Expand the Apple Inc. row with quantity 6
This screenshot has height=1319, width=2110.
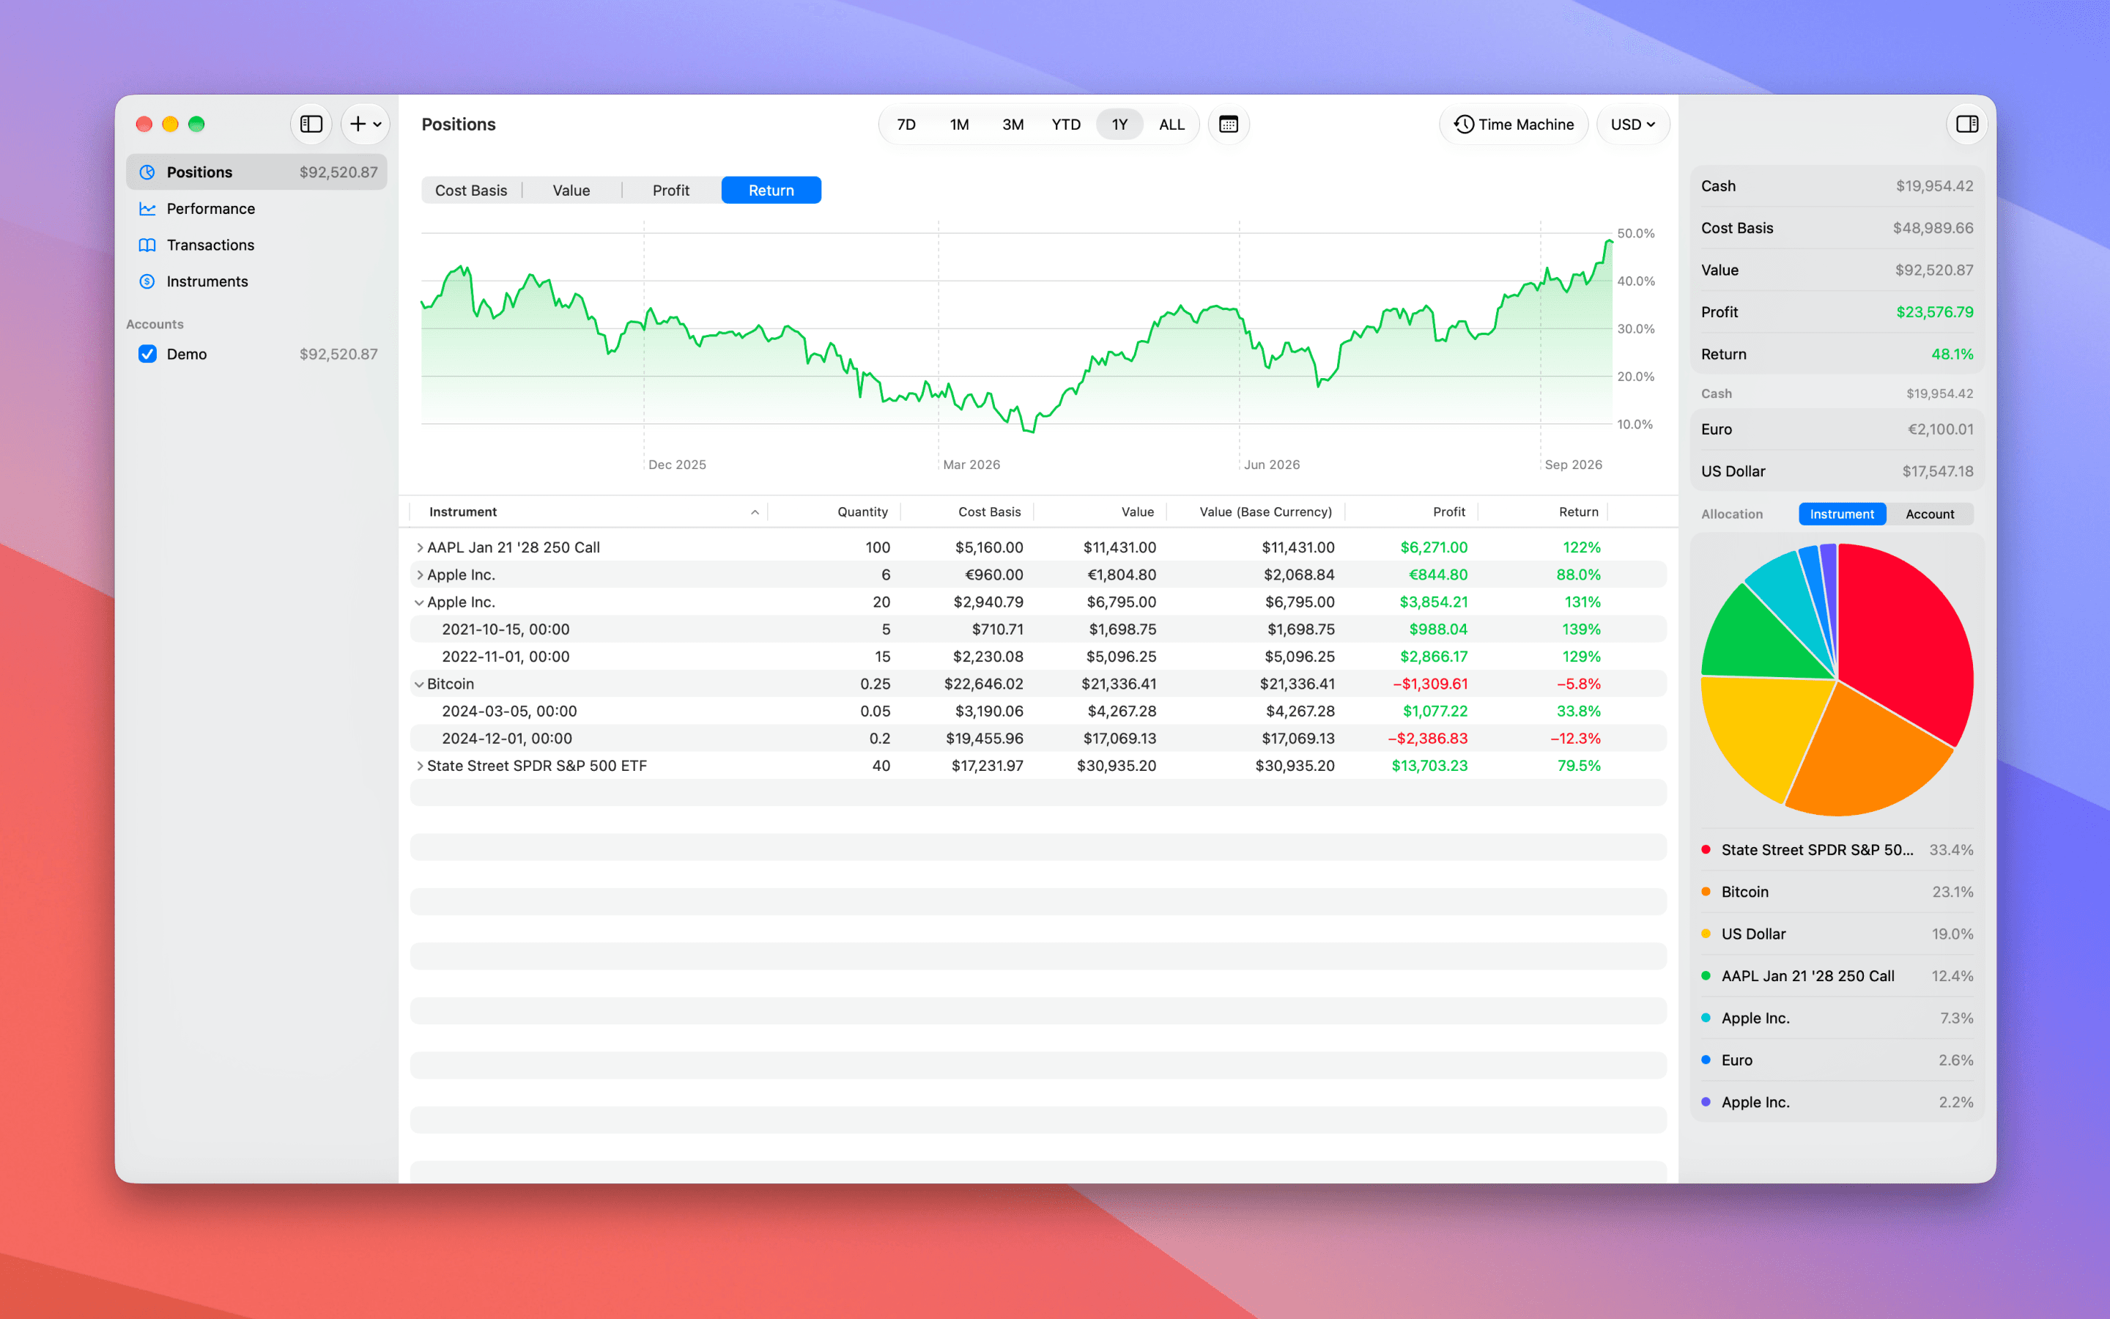coord(419,575)
